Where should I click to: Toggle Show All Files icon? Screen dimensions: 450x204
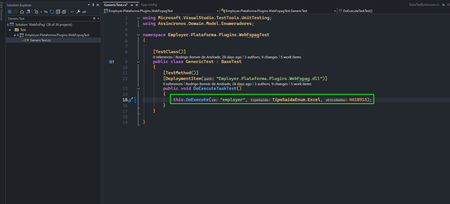pyautogui.click(x=64, y=12)
